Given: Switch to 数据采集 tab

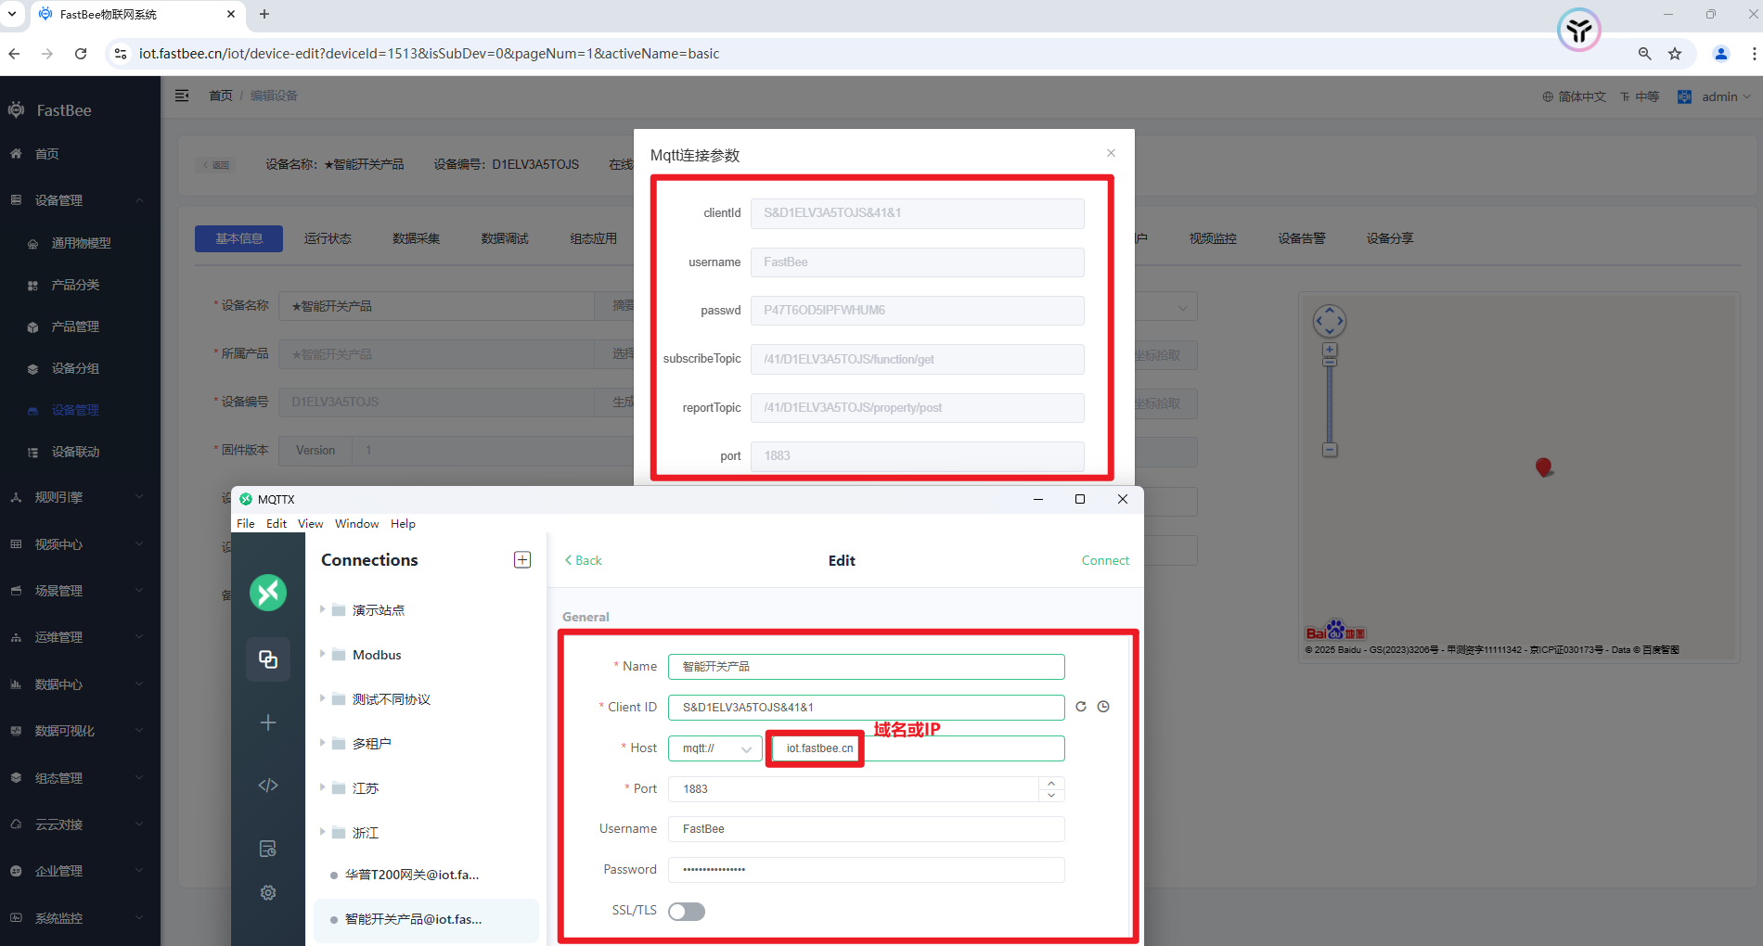Looking at the screenshot, I should pyautogui.click(x=416, y=238).
